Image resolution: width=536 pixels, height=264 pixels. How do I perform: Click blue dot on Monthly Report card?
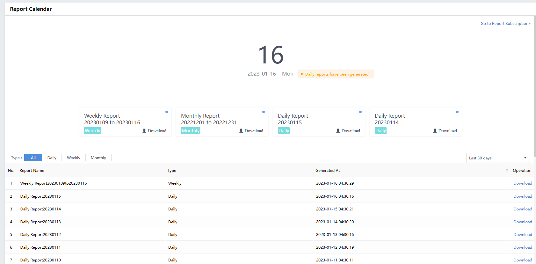[264, 112]
